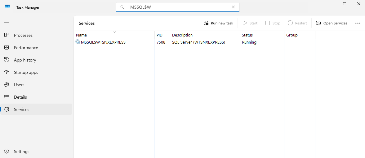Open the three-dot more options menu
The height and width of the screenshot is (158, 365).
tap(358, 23)
